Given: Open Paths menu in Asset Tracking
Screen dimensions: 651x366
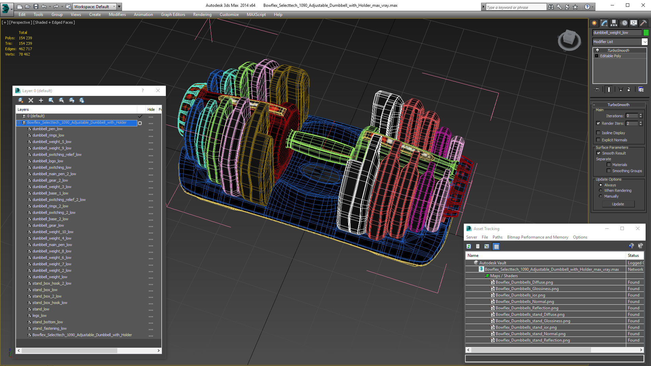Looking at the screenshot, I should tap(497, 237).
